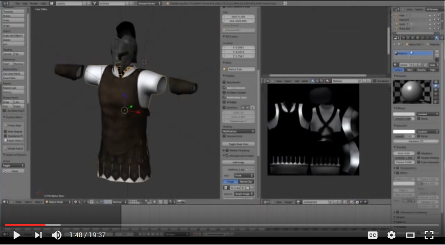Click the material preview sphere

[x=412, y=92]
